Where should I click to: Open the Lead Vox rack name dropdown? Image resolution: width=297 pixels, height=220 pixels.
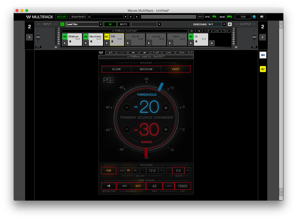(x=101, y=24)
